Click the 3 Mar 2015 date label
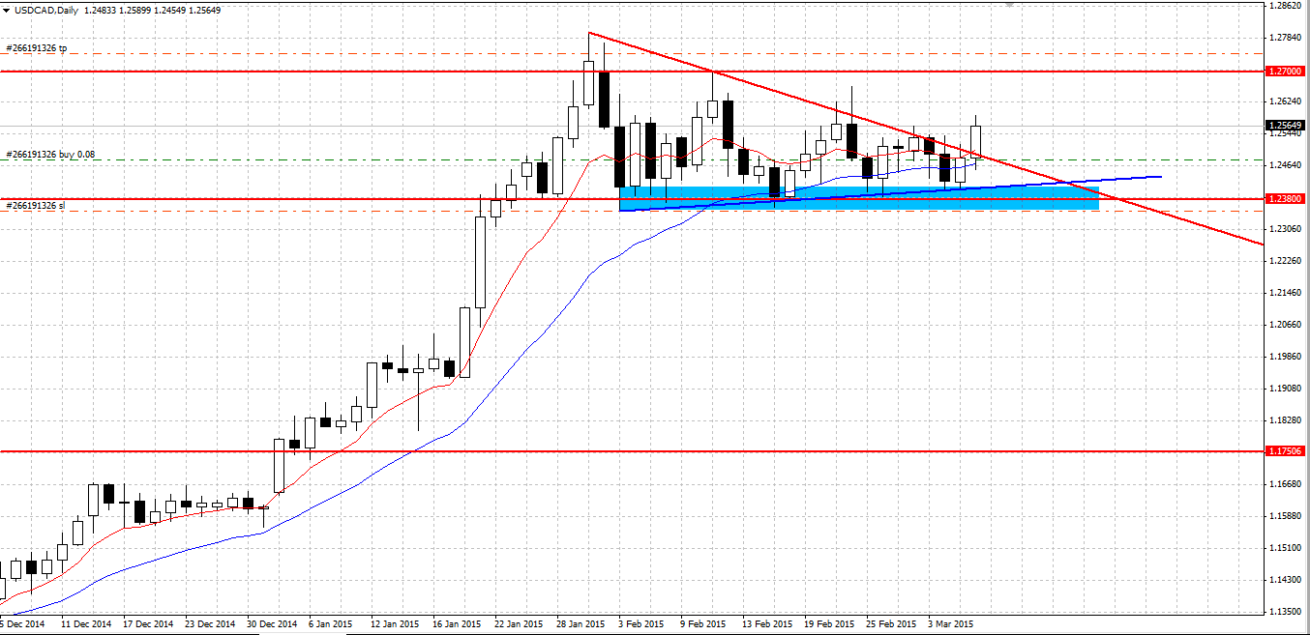1310x635 pixels. 950,624
